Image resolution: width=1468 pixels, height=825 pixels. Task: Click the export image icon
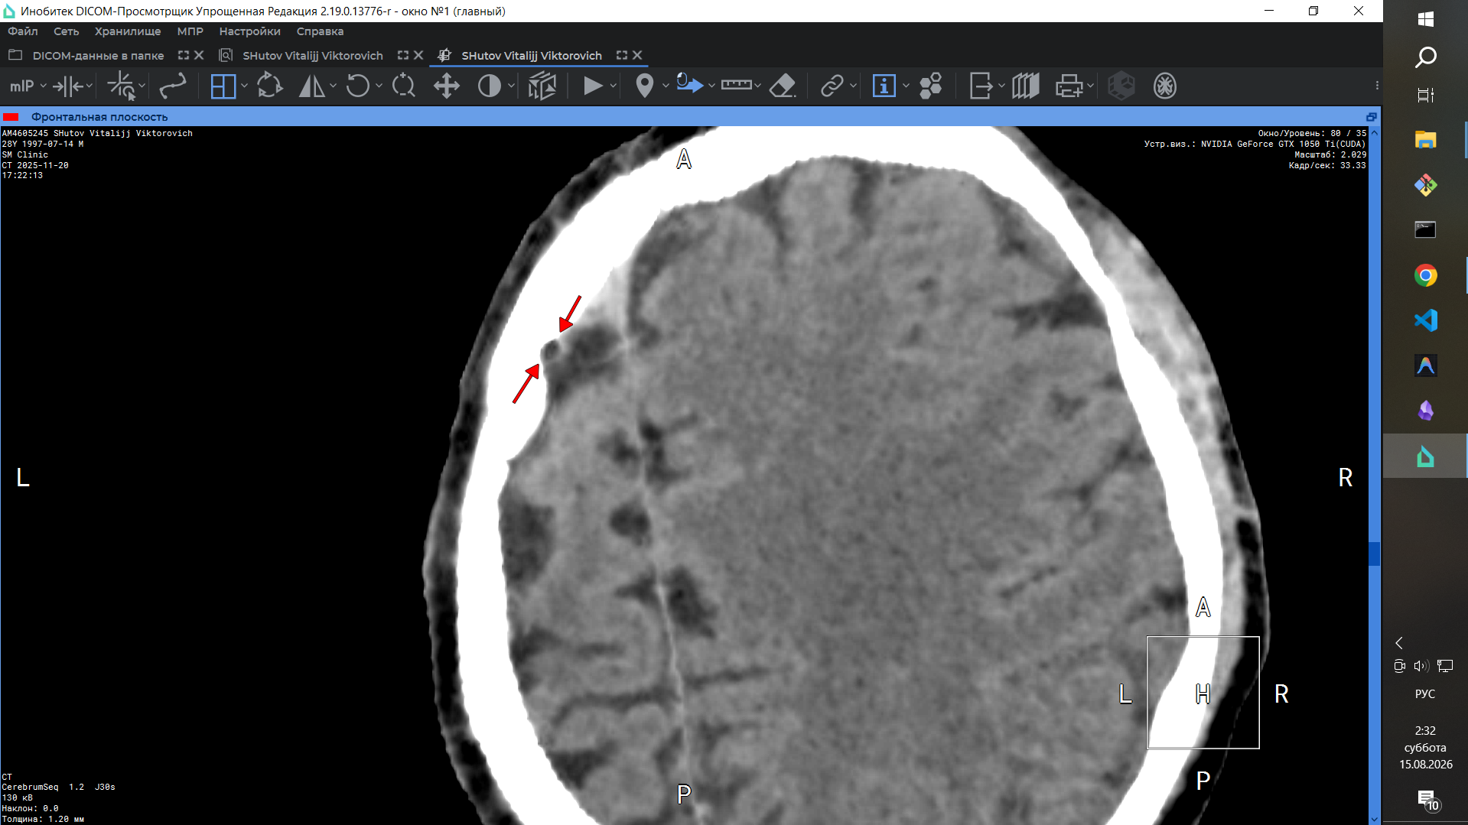(x=981, y=86)
